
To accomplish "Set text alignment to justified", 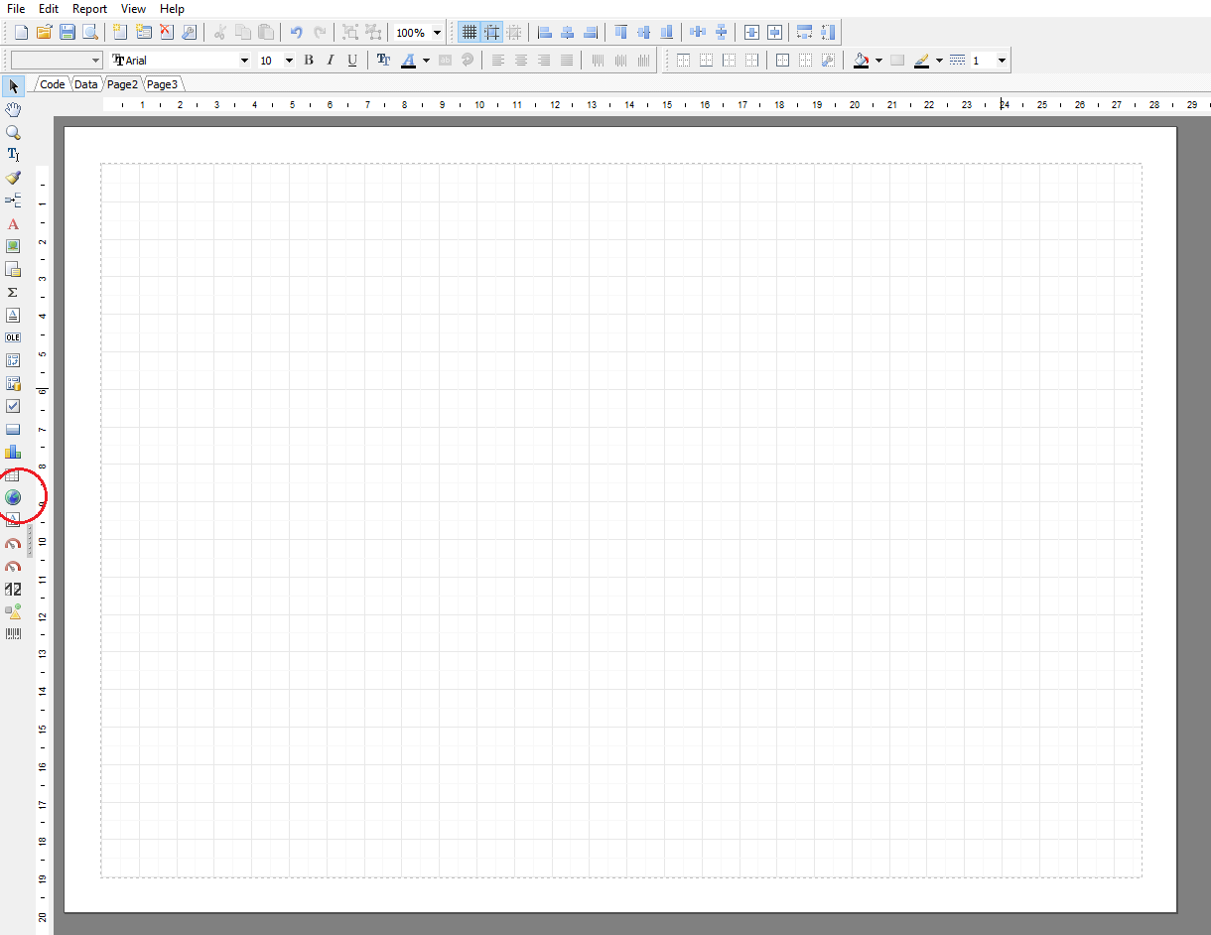I will (567, 60).
